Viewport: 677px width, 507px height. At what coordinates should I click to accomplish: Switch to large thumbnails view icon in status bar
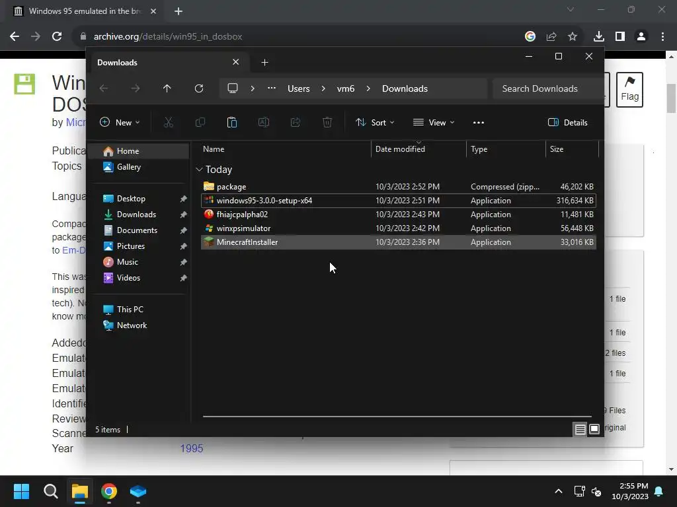(594, 429)
